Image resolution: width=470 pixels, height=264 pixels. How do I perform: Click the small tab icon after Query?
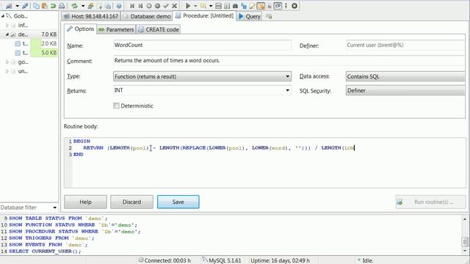pos(269,16)
